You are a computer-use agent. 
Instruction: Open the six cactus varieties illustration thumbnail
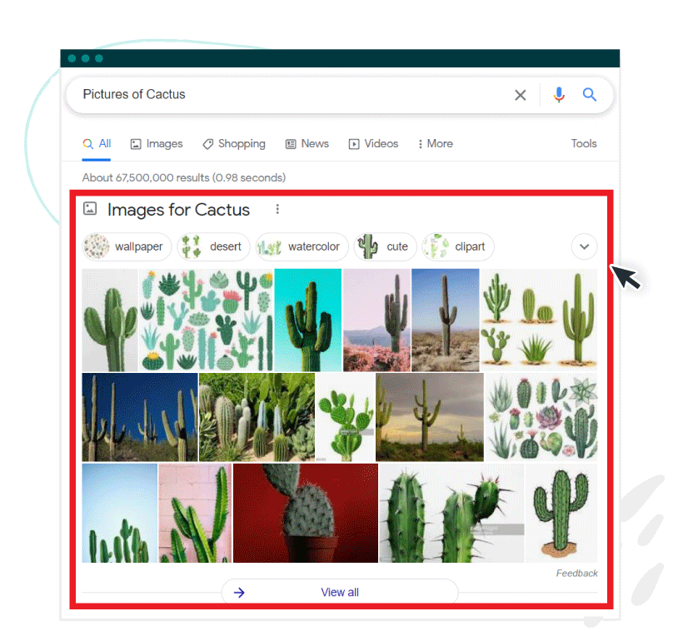pyautogui.click(x=539, y=320)
